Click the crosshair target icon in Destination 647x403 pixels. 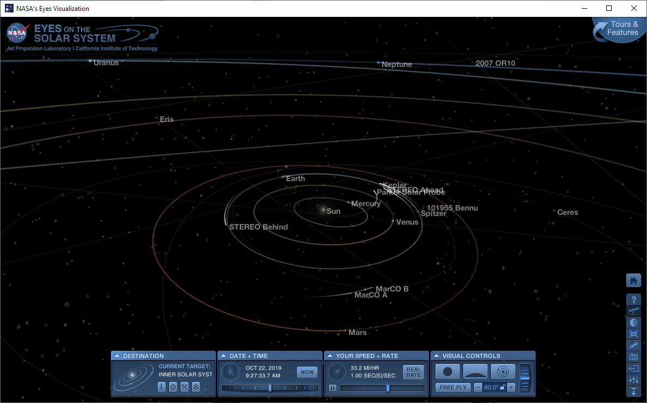click(x=173, y=387)
